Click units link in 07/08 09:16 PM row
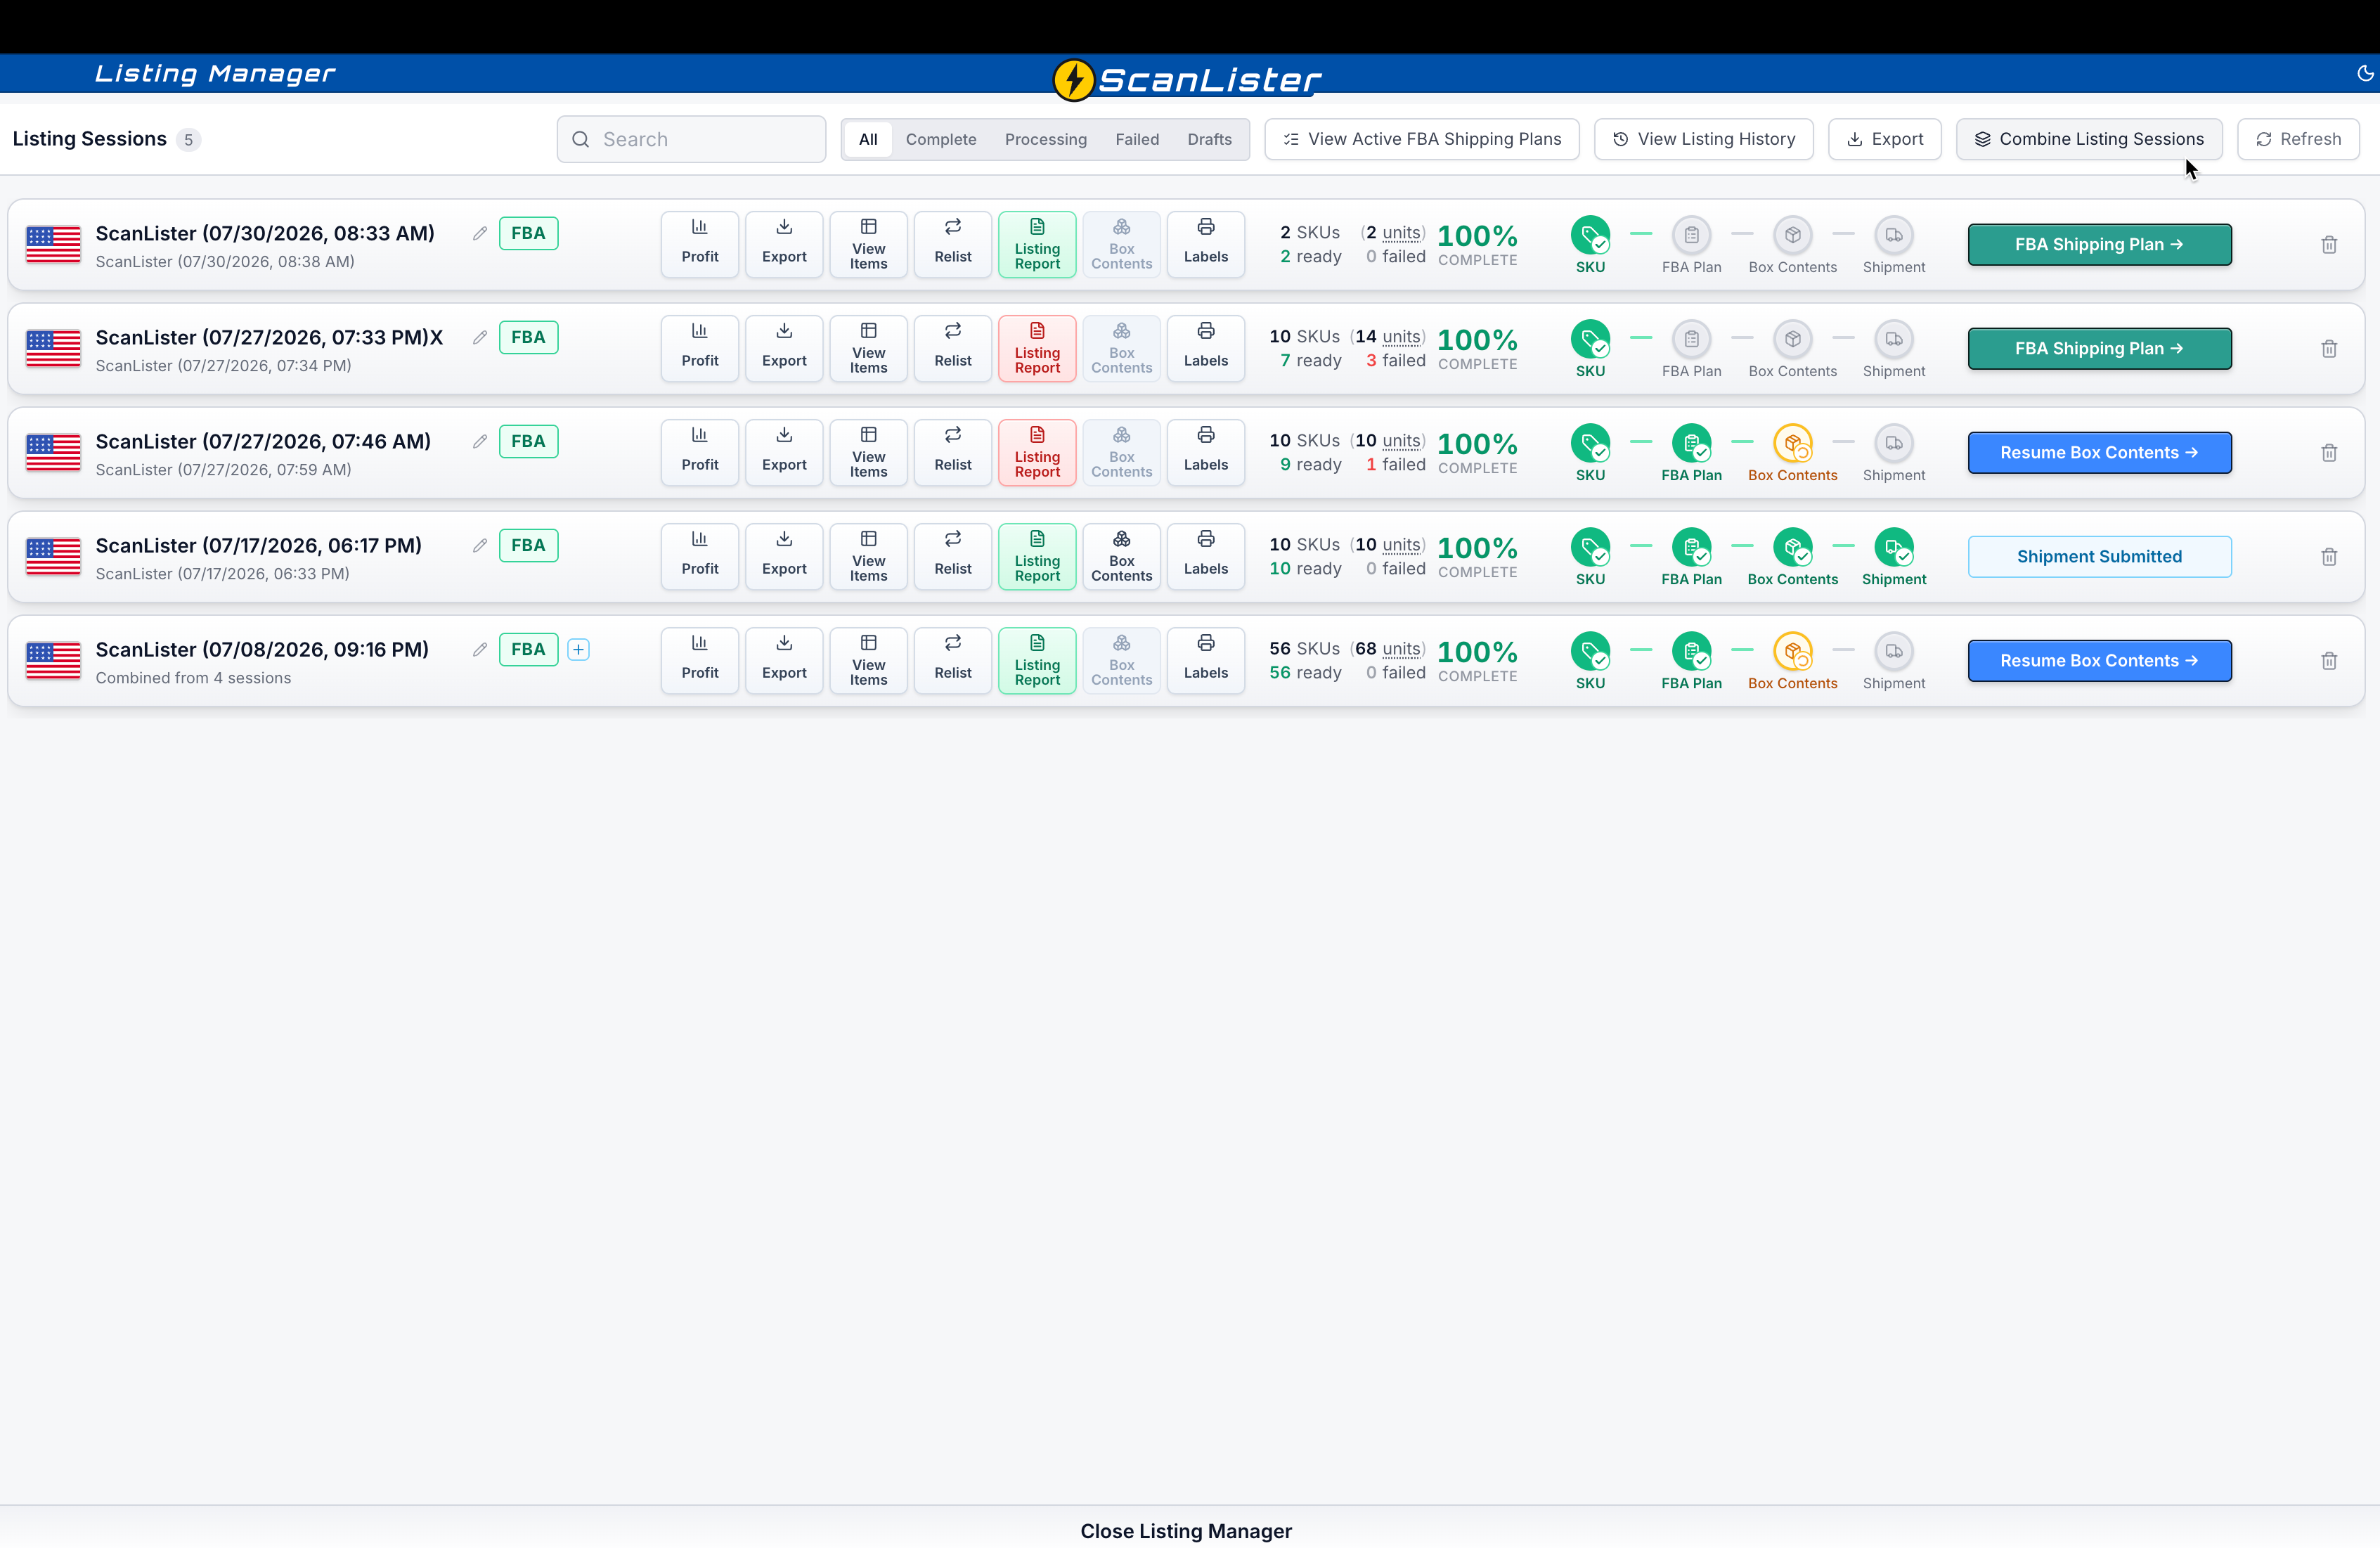The width and height of the screenshot is (2380, 1548). coord(1401,649)
